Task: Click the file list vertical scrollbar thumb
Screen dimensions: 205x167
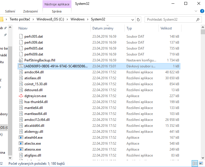Action: click(x=203, y=32)
